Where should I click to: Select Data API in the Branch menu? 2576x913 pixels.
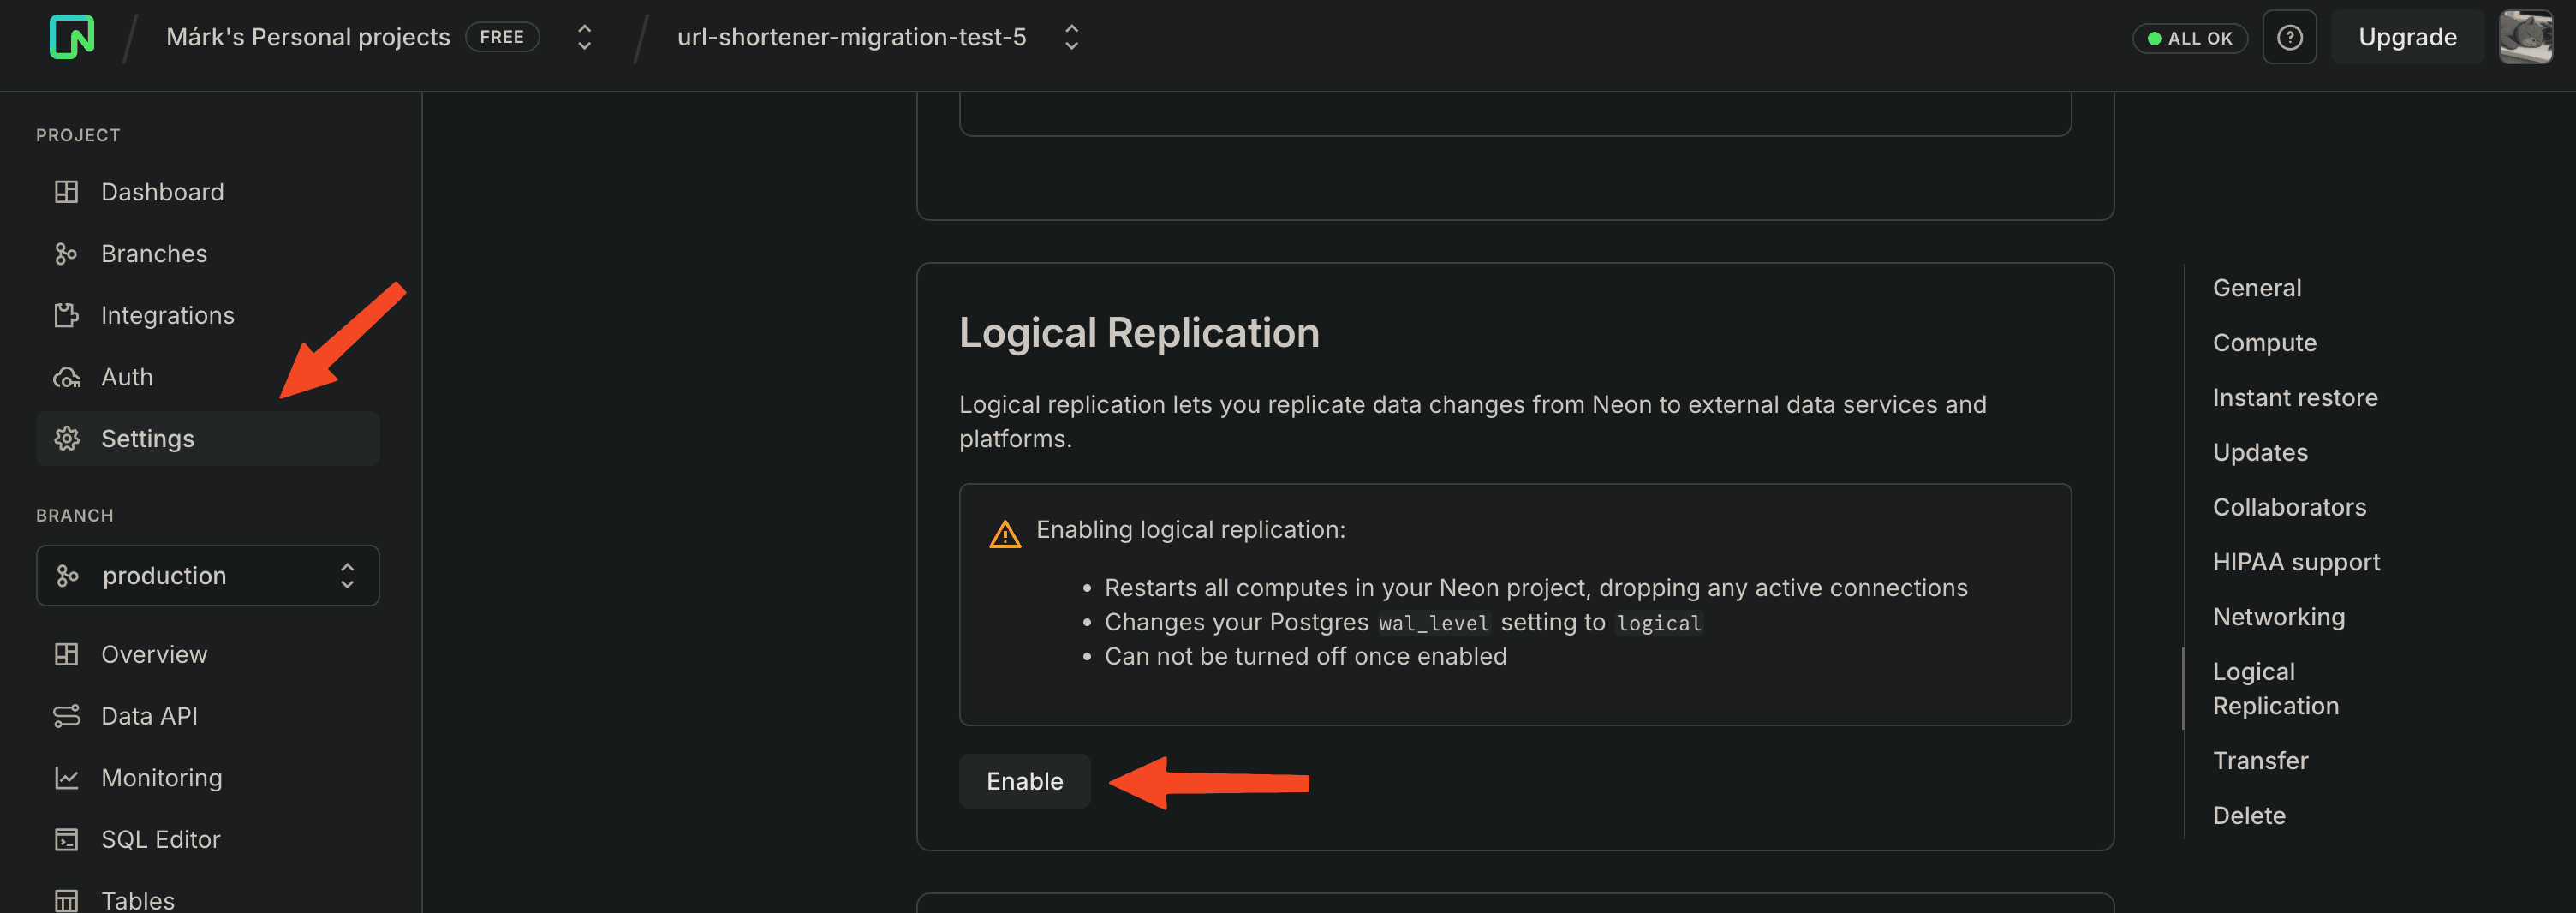click(x=148, y=715)
